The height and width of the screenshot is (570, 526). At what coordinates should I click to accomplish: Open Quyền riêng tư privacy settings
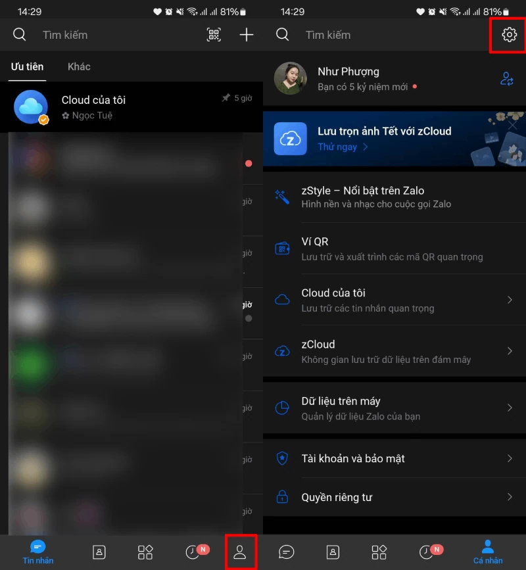click(x=394, y=497)
